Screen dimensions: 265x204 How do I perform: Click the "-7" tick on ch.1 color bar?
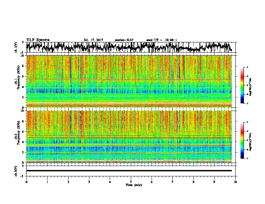pyautogui.click(x=247, y=103)
